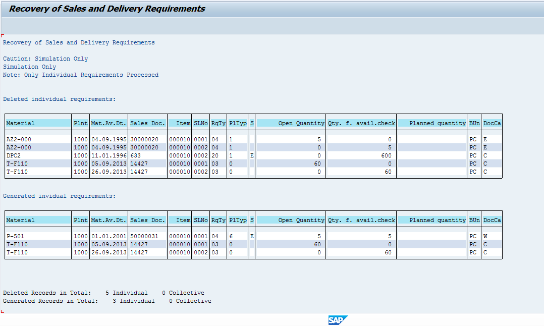Select material P-501 in generated requirements table

[x=15, y=236]
